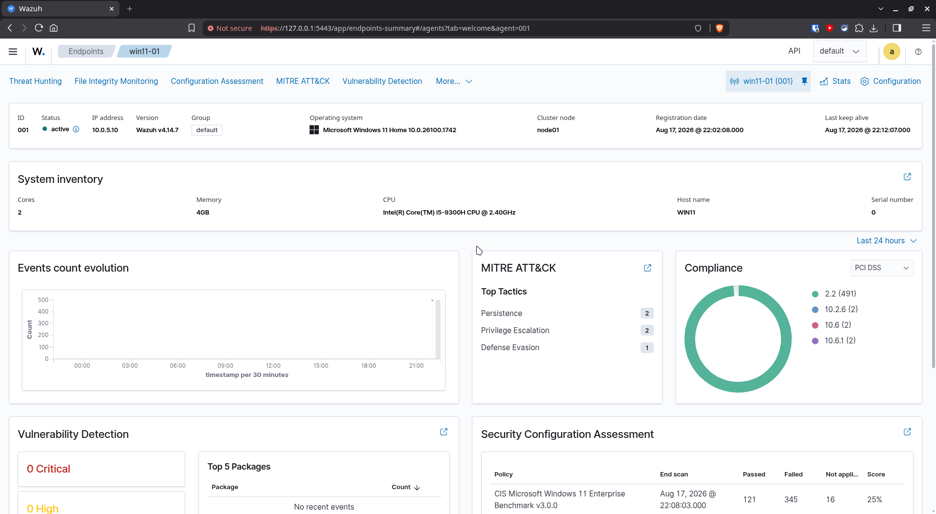Click the browser address bar URL
The width and height of the screenshot is (936, 514).
[x=395, y=28]
